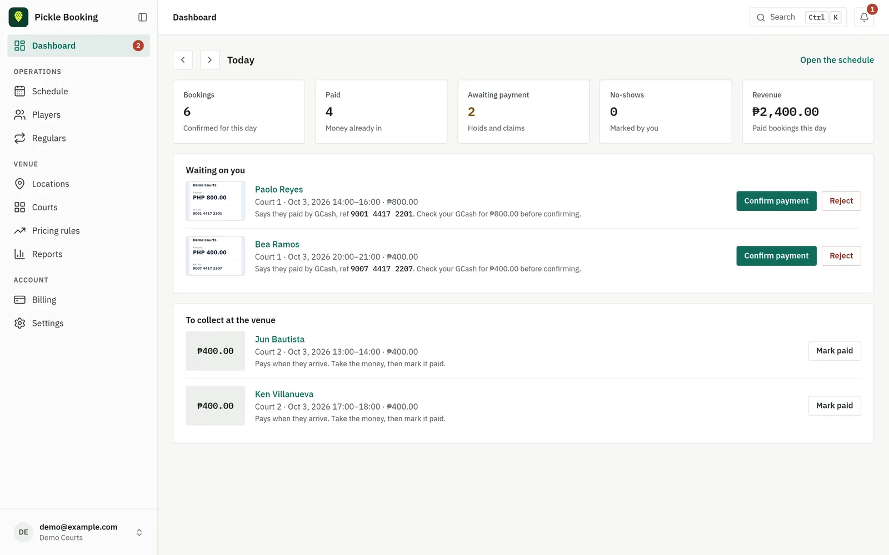This screenshot has width=889, height=555.
Task: Go to the next day
Action: (x=209, y=60)
